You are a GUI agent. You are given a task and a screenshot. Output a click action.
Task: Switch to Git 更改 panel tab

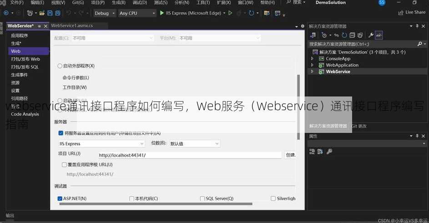[359, 126]
